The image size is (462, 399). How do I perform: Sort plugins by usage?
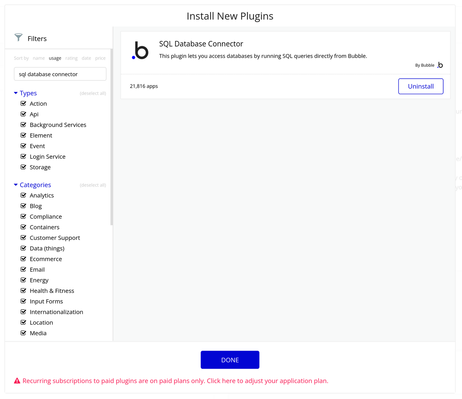[55, 58]
